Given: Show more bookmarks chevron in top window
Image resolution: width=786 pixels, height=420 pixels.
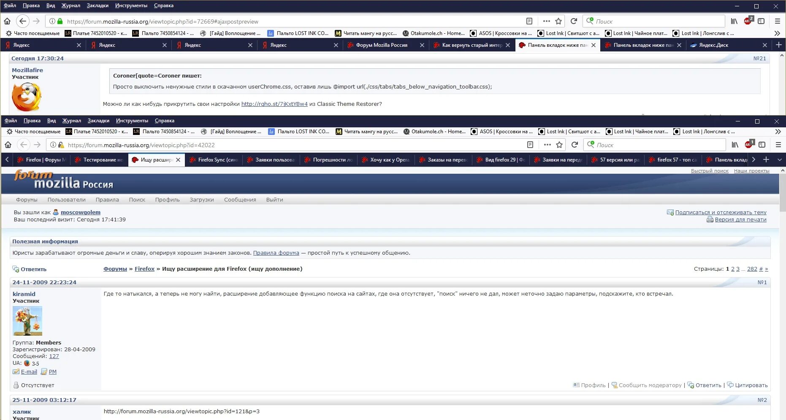Looking at the screenshot, I should pyautogui.click(x=777, y=33).
